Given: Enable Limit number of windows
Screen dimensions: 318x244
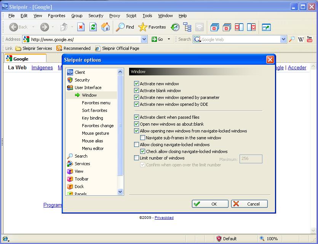Looking at the screenshot, I should [136, 158].
